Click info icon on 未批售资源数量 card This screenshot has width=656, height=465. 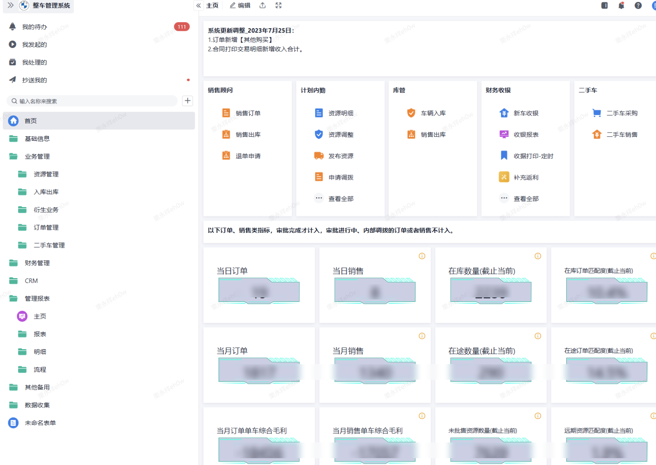pyautogui.click(x=538, y=416)
